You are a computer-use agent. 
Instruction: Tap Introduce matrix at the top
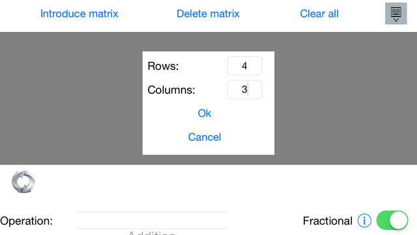(79, 14)
